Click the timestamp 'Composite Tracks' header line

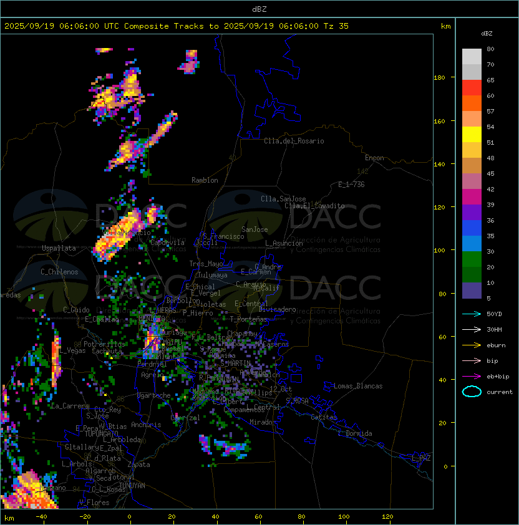(x=177, y=26)
